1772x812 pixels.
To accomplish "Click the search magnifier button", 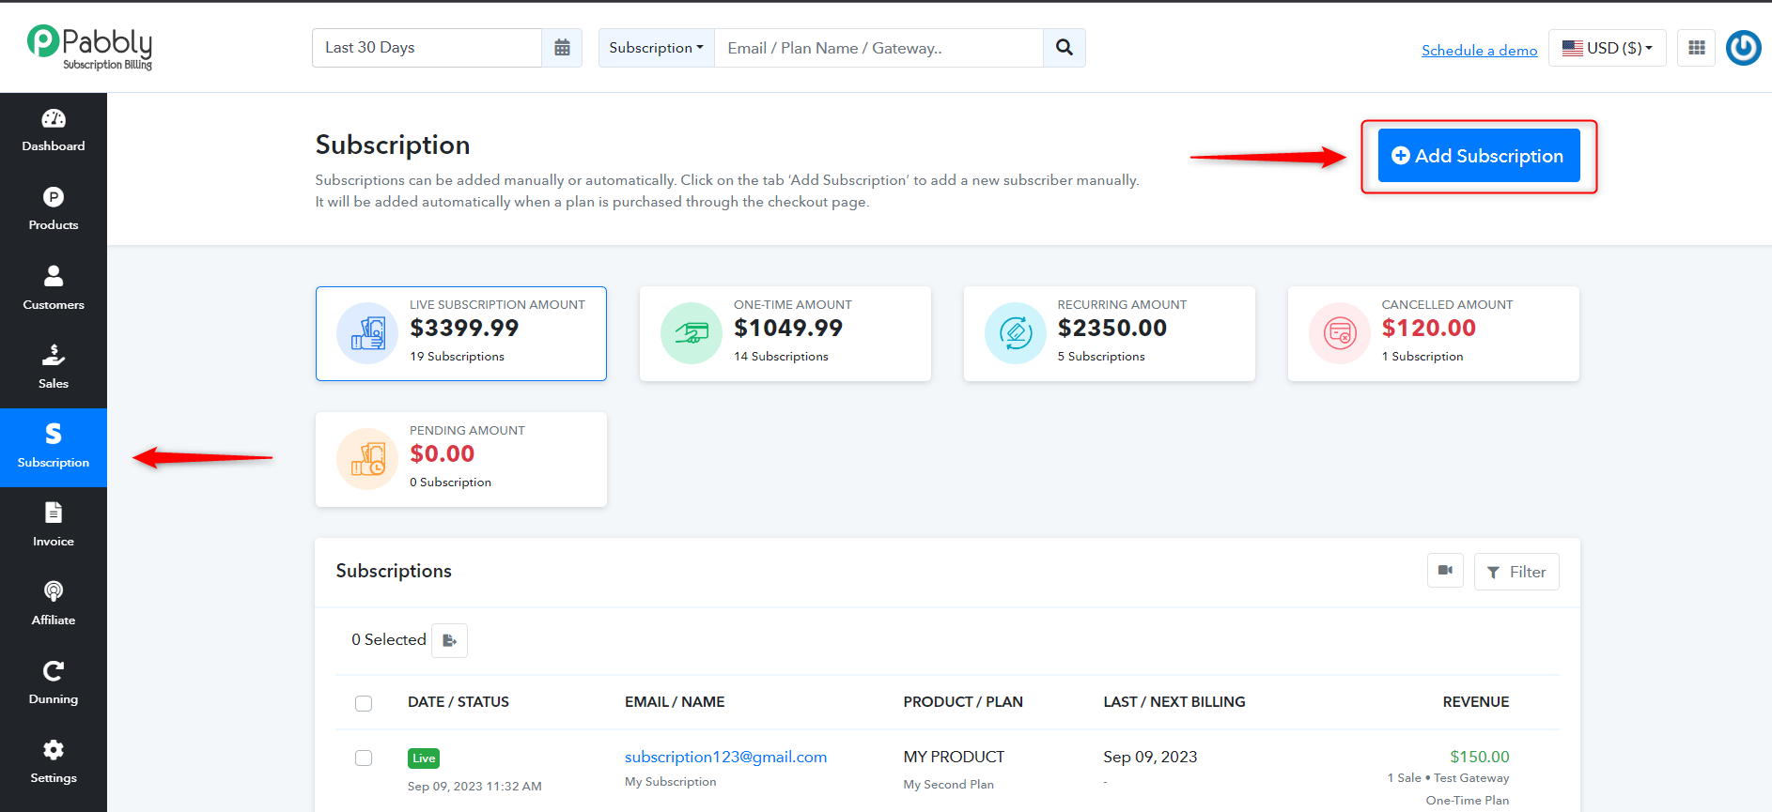I will pyautogui.click(x=1064, y=48).
